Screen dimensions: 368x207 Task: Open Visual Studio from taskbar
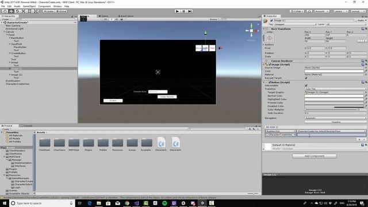click(x=136, y=203)
